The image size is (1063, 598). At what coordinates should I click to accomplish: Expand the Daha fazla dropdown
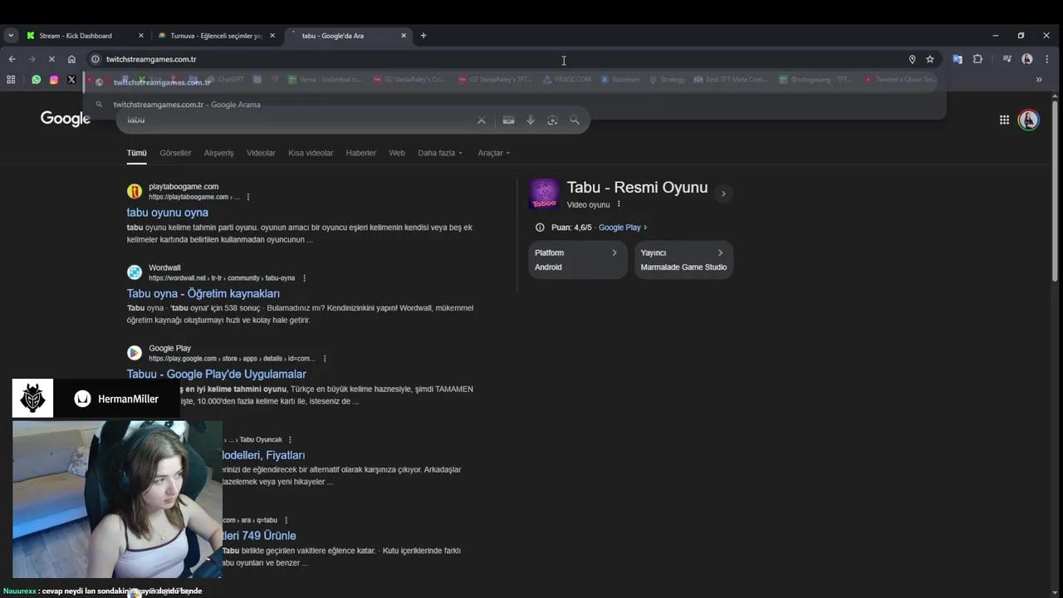point(440,153)
